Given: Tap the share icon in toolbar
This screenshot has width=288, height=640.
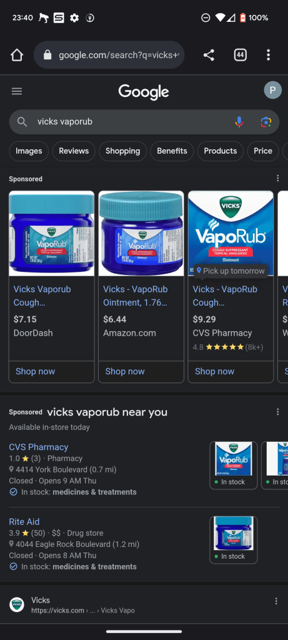Looking at the screenshot, I should (x=209, y=55).
